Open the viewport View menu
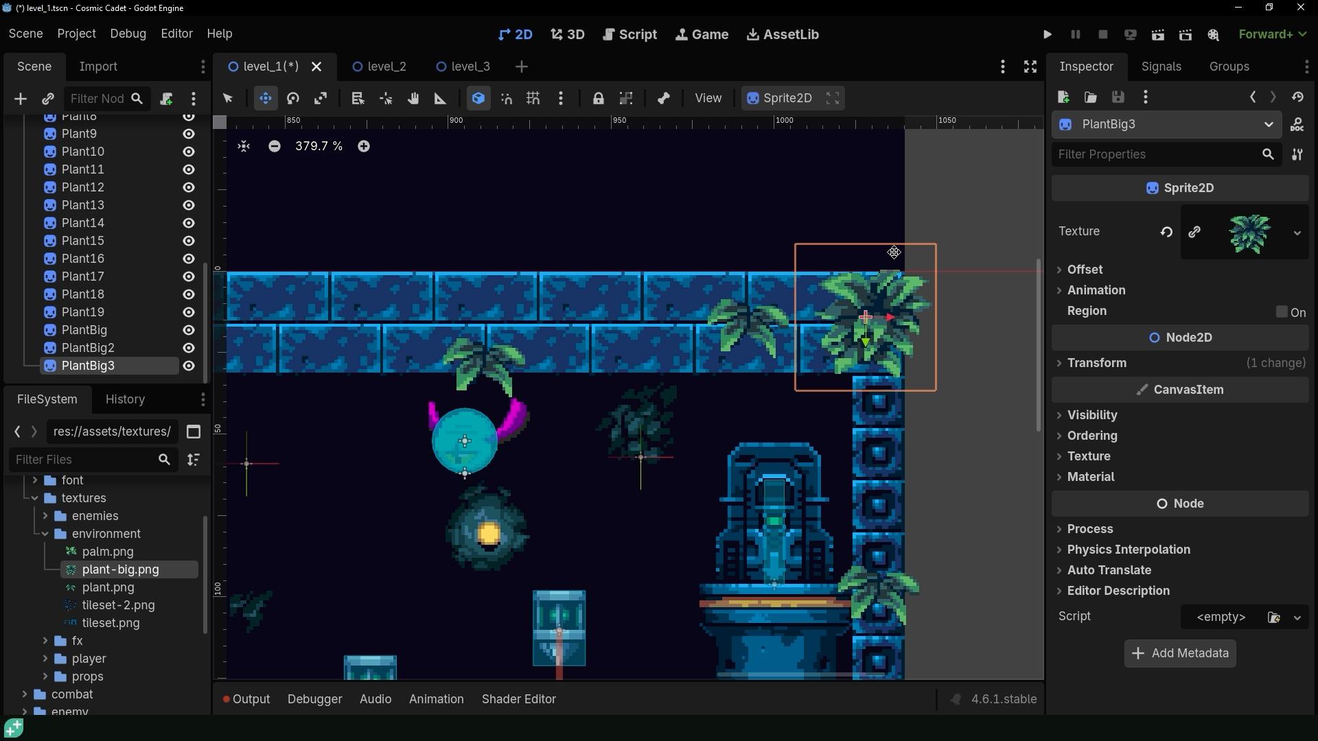The image size is (1318, 741). click(708, 99)
